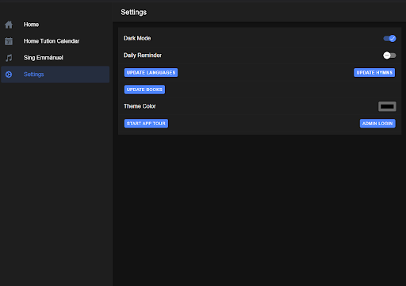
Task: Click the Dark Mode label text
Action: [137, 38]
